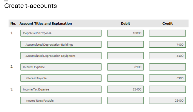Click empty debit field for Accumulated Depreciation-Equipment

click(125, 56)
